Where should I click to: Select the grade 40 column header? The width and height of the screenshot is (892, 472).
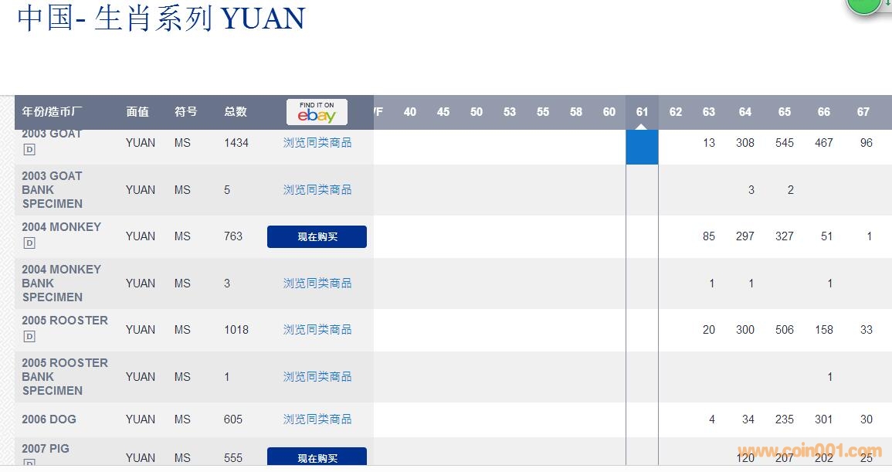[x=409, y=112]
